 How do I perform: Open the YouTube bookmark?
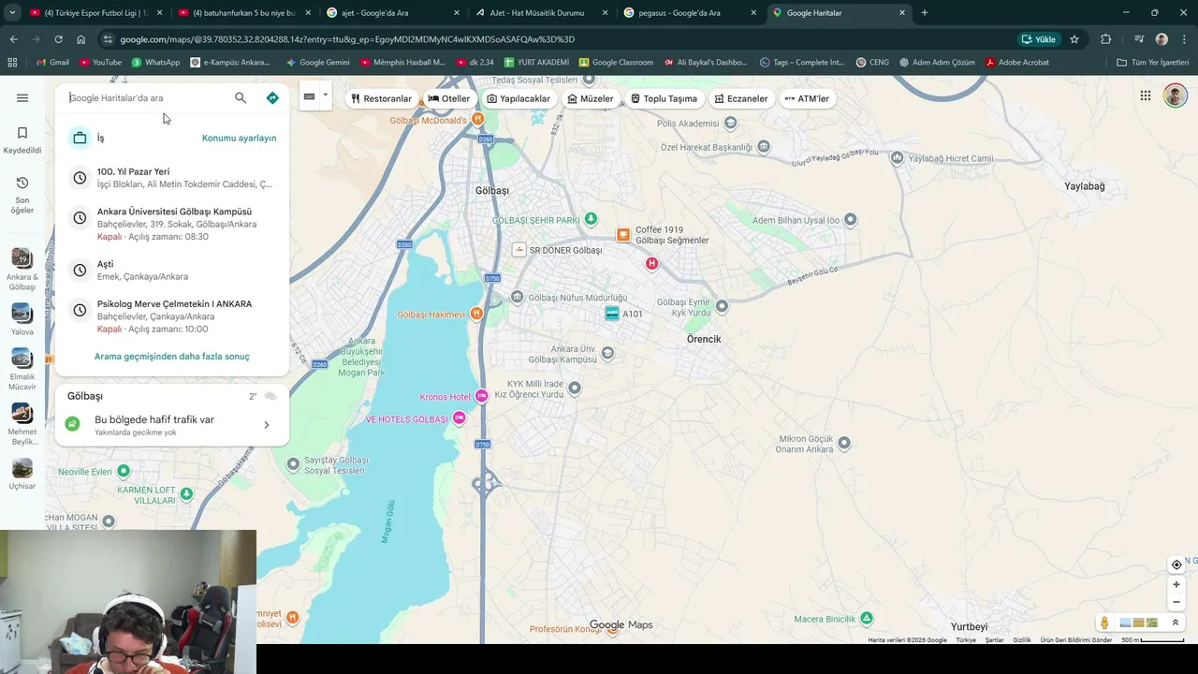[100, 62]
